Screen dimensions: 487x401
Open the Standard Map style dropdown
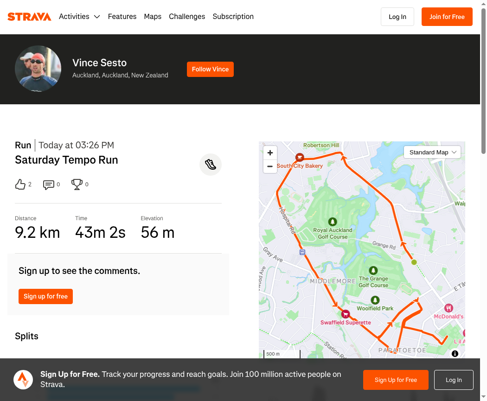(432, 153)
